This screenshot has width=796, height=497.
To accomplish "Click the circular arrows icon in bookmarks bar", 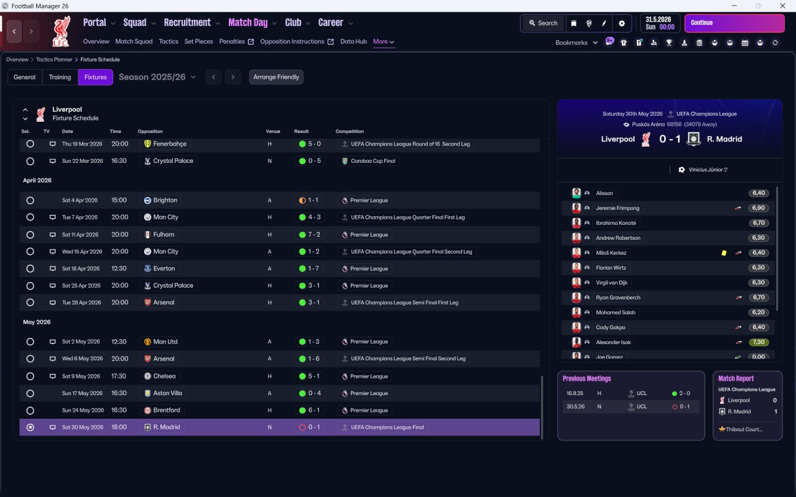I will click(775, 43).
